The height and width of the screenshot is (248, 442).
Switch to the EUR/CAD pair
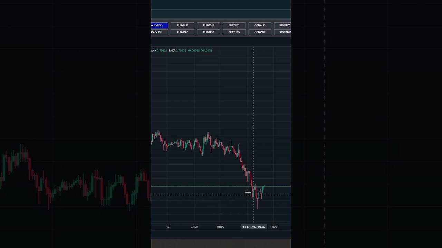pos(182,32)
